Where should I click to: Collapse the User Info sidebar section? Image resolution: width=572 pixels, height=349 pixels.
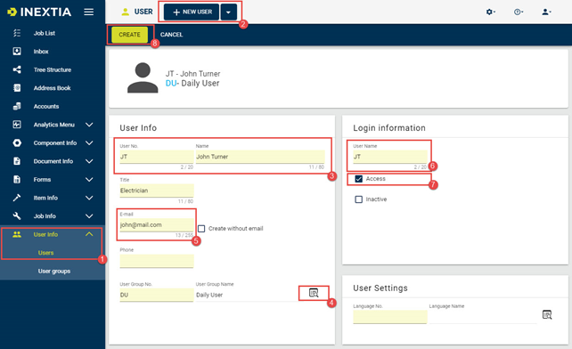click(x=89, y=234)
